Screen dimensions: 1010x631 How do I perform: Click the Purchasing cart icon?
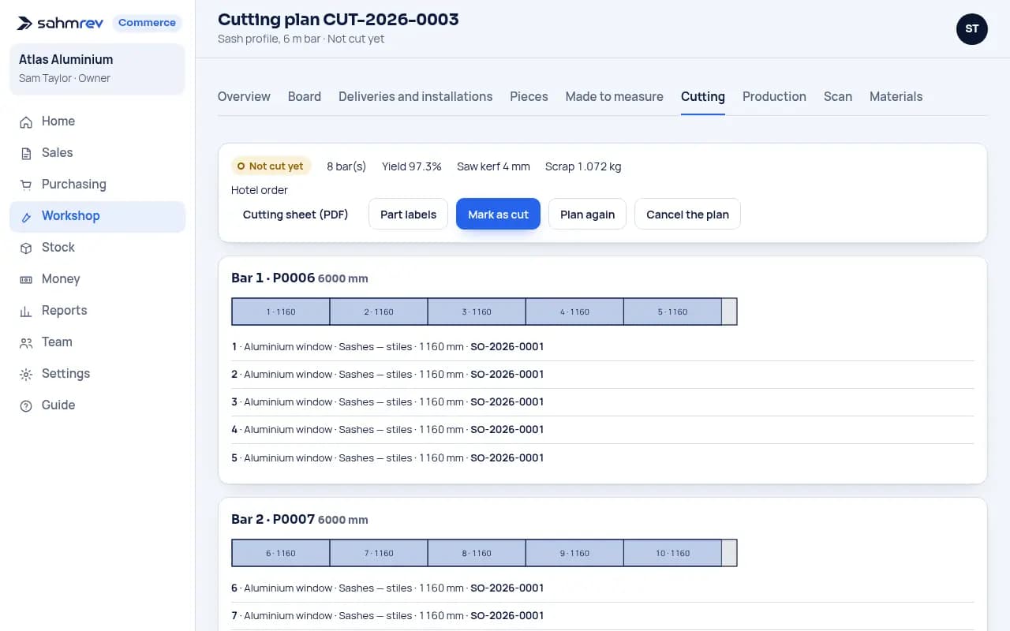tap(26, 185)
